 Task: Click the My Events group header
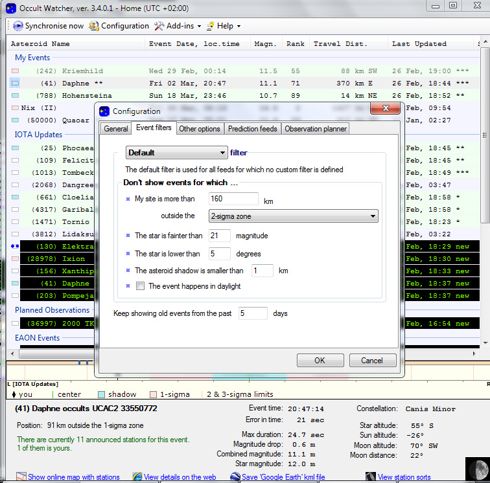coord(32,58)
